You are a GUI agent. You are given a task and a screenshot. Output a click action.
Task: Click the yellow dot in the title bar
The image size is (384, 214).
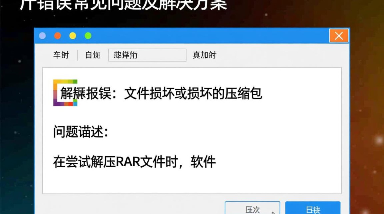73,36
